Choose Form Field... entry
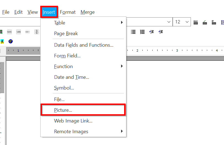 pyautogui.click(x=83, y=55)
